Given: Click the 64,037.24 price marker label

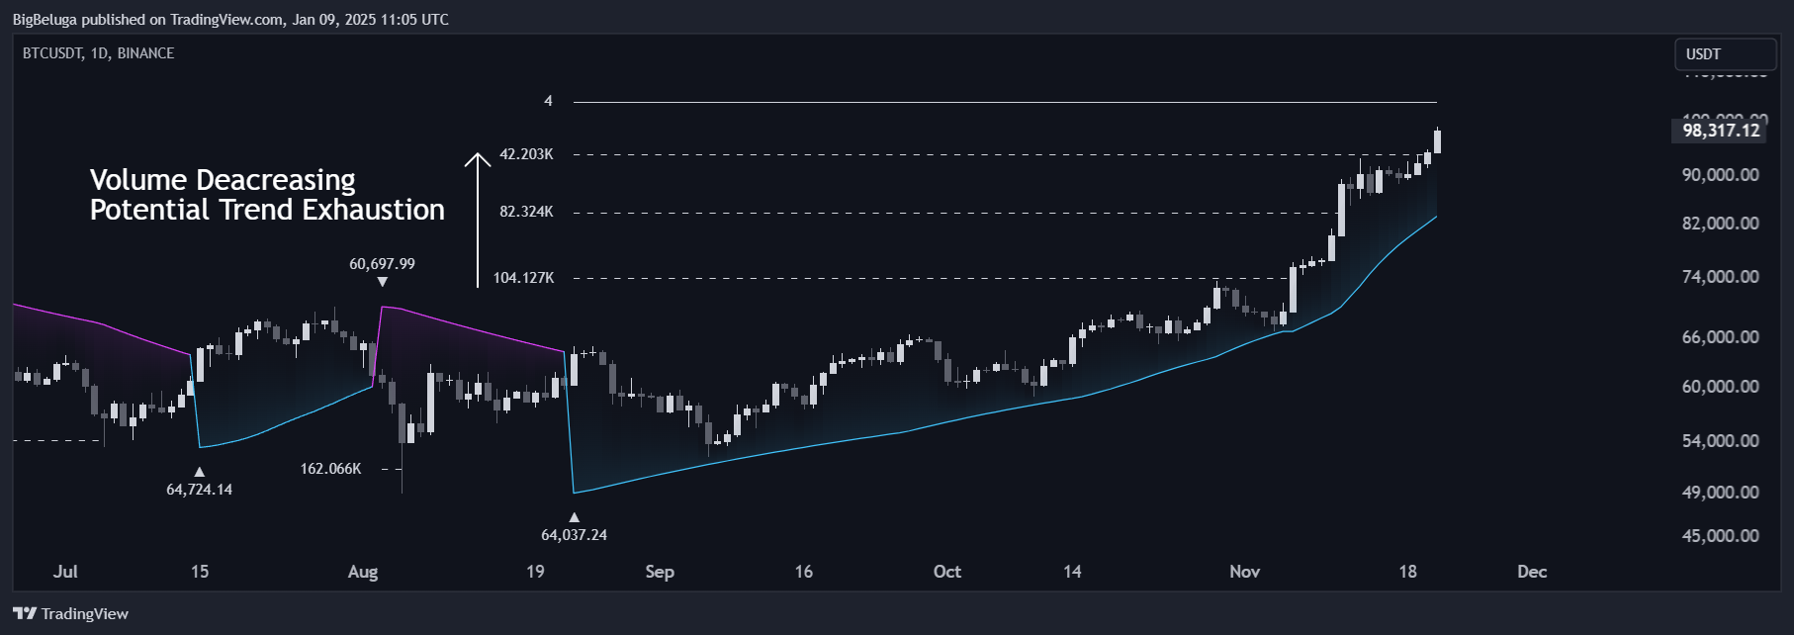Looking at the screenshot, I should coord(574,535).
